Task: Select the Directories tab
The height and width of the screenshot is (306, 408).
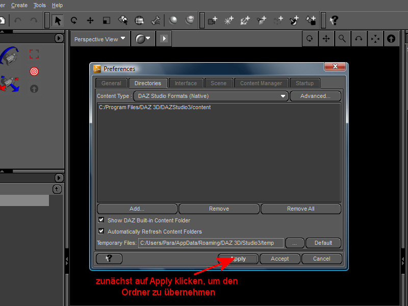Action: tap(148, 83)
